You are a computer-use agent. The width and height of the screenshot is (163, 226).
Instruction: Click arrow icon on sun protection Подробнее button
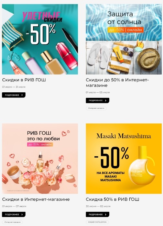tap(106, 100)
